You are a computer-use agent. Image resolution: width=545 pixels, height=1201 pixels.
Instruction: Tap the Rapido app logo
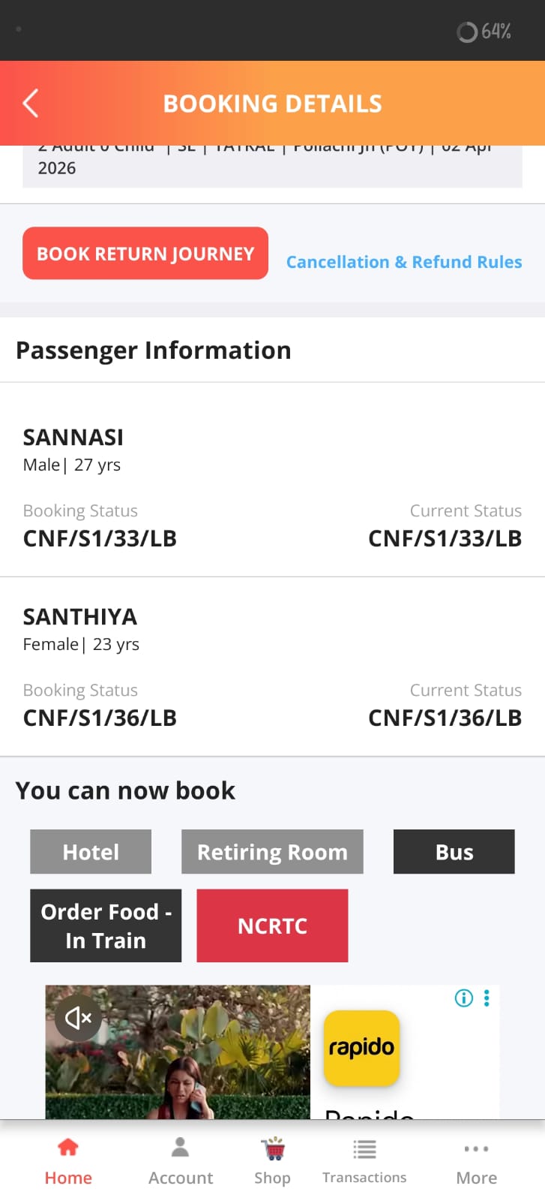click(361, 1048)
